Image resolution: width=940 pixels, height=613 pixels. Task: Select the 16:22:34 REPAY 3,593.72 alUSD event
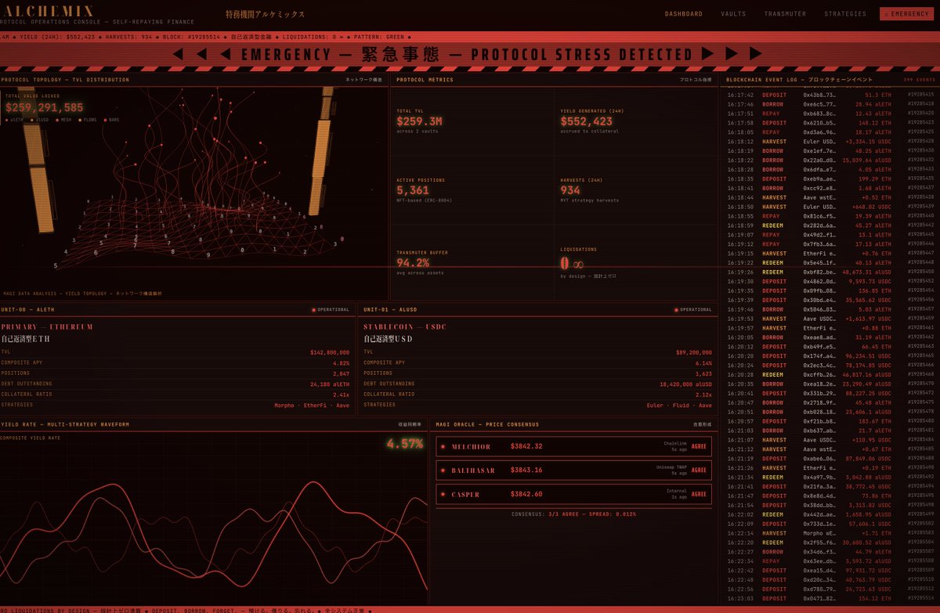click(x=830, y=561)
